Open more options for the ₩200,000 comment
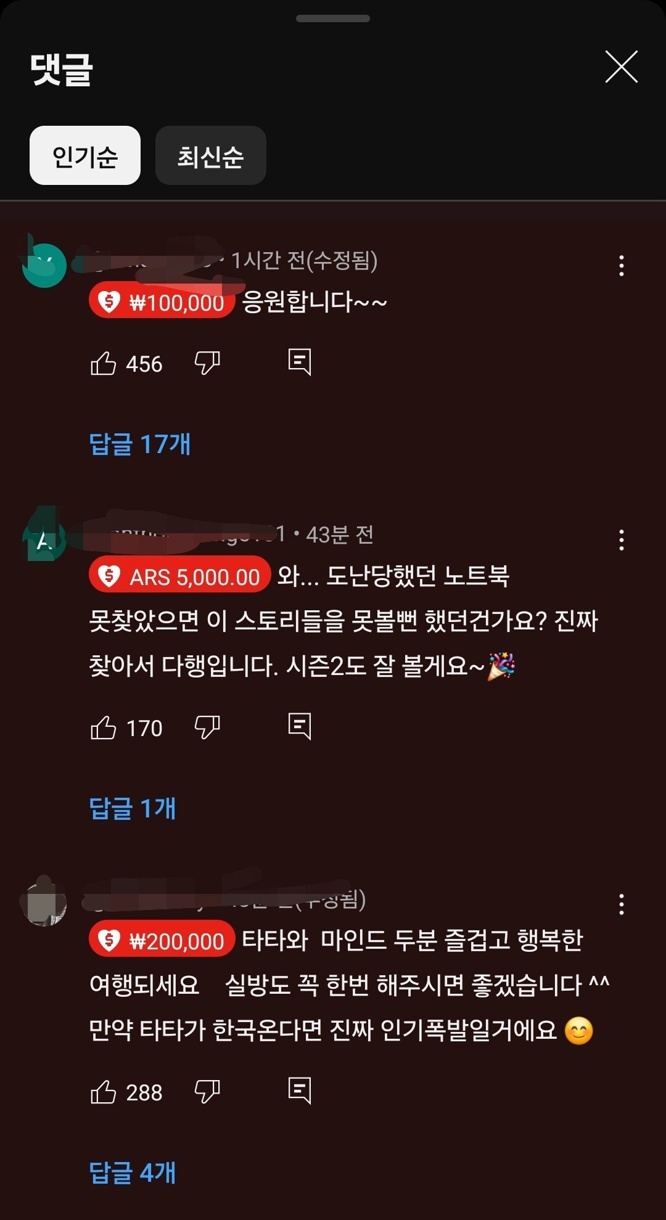This screenshot has width=666, height=1220. pos(622,904)
